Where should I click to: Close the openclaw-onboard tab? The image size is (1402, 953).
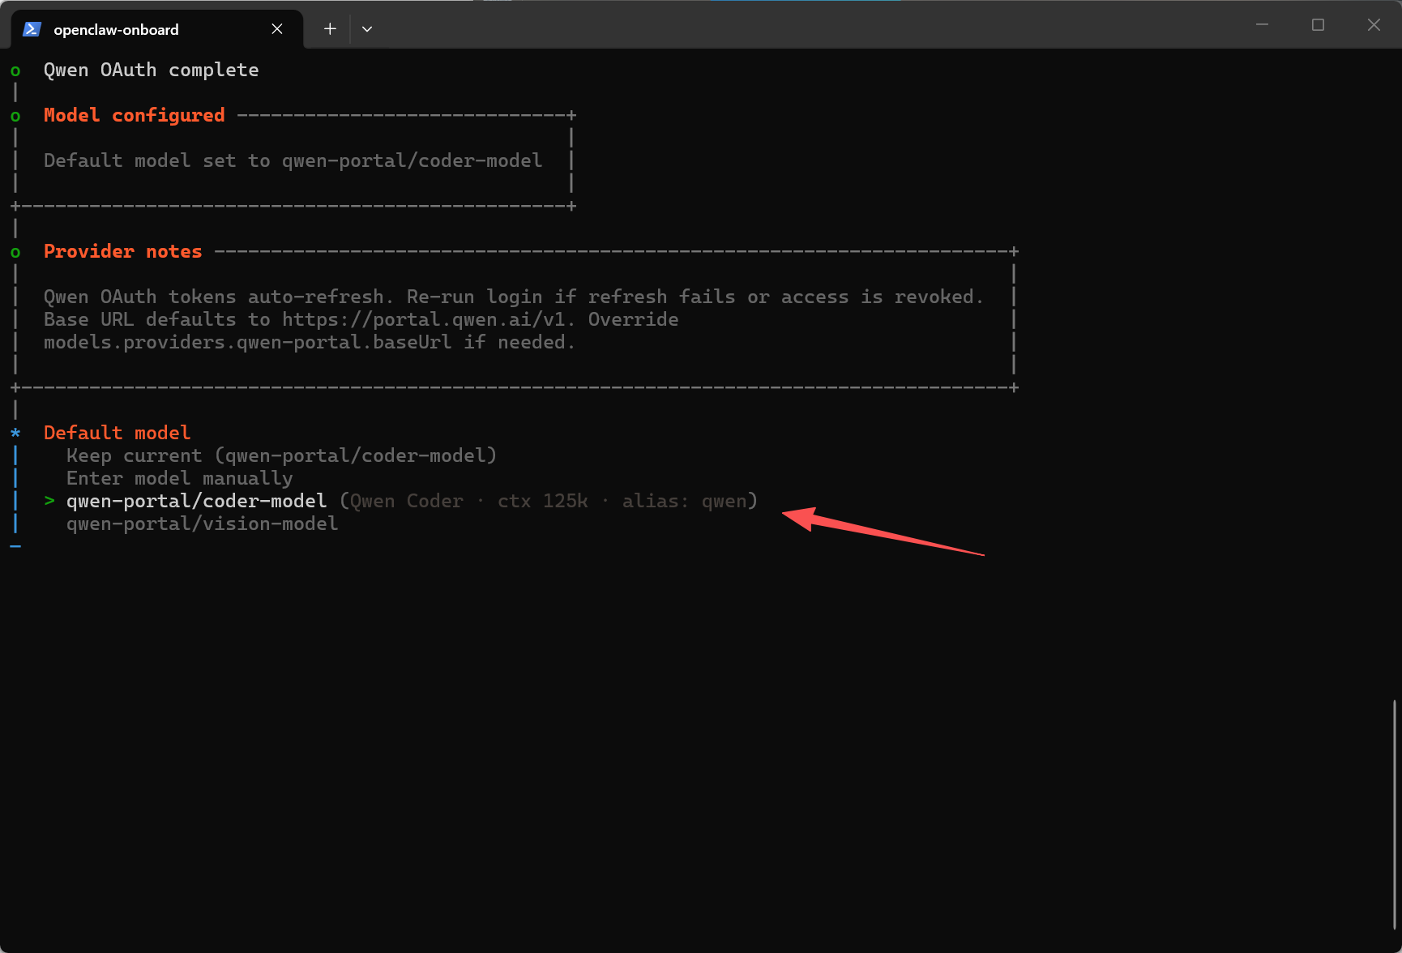coord(277,29)
